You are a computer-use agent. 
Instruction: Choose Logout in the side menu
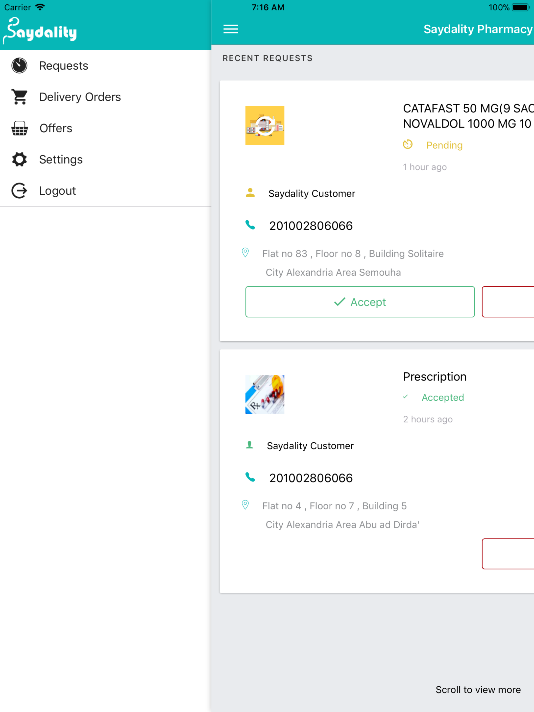(106, 191)
